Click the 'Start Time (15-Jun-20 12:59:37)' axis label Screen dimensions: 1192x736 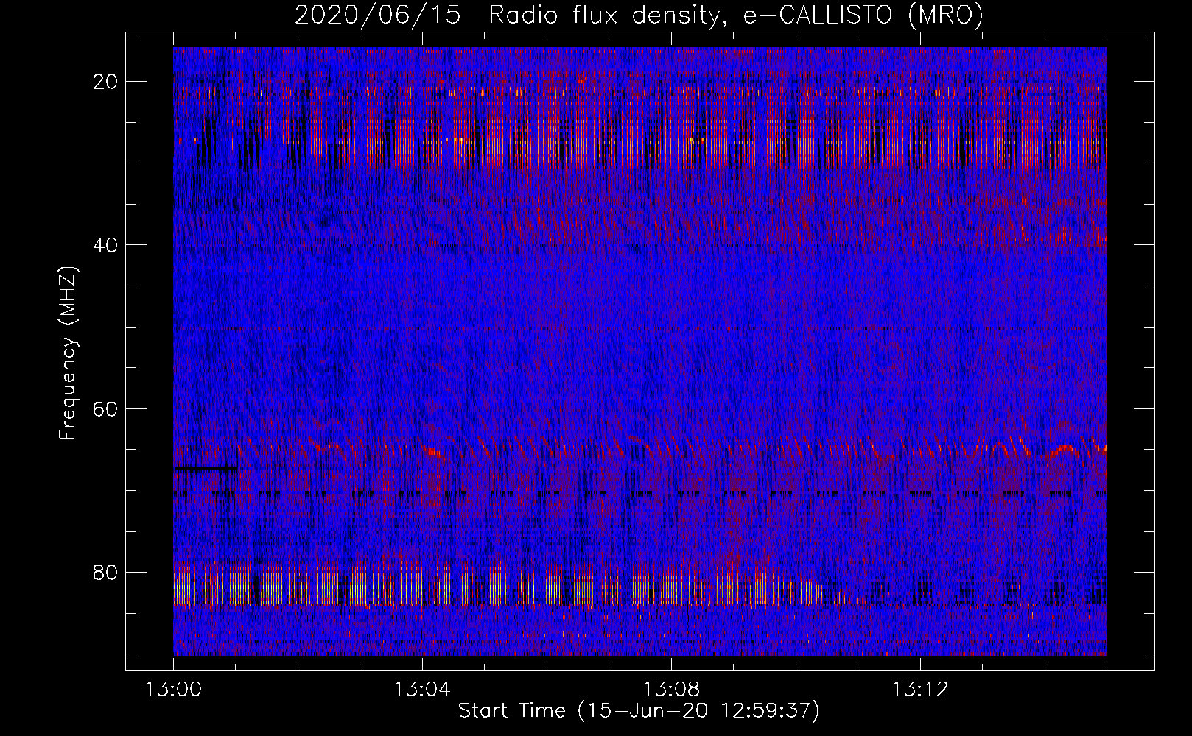(639, 711)
